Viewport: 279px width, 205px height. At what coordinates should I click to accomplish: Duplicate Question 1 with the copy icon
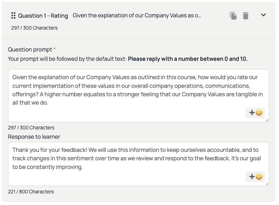233,15
